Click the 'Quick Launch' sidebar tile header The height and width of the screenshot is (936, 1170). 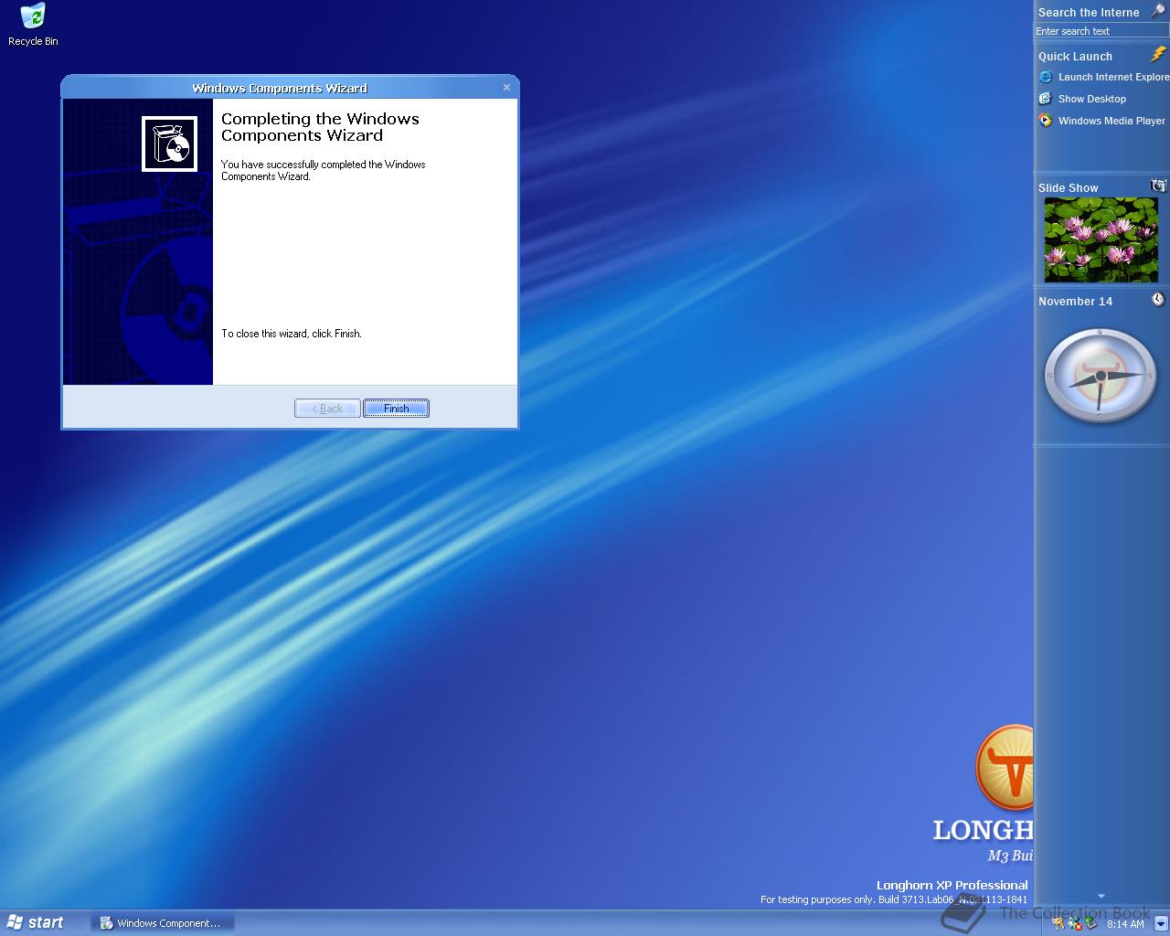click(x=1075, y=57)
